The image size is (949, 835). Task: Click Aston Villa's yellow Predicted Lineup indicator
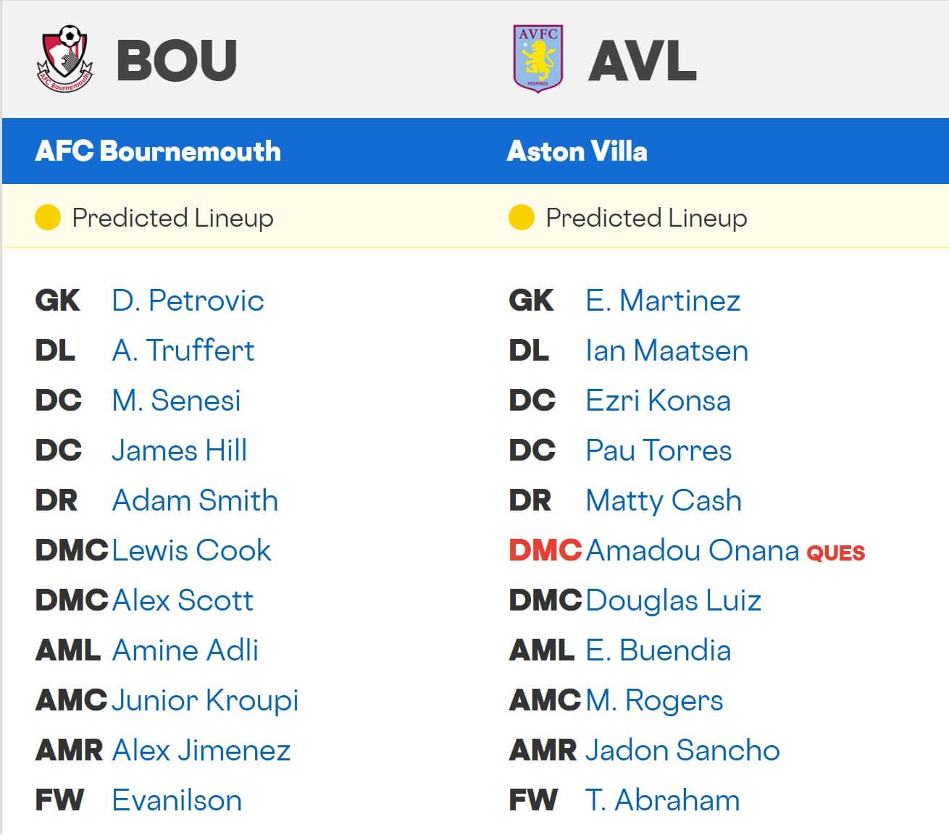(x=521, y=217)
